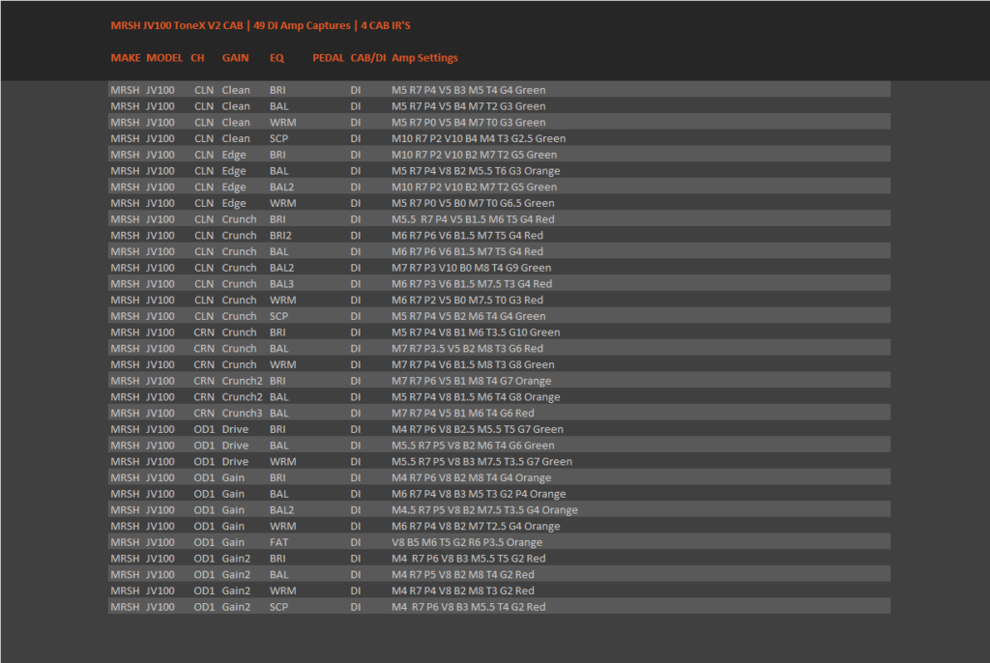Click the EQ column header
Viewport: 990px width, 663px height.
pos(277,58)
